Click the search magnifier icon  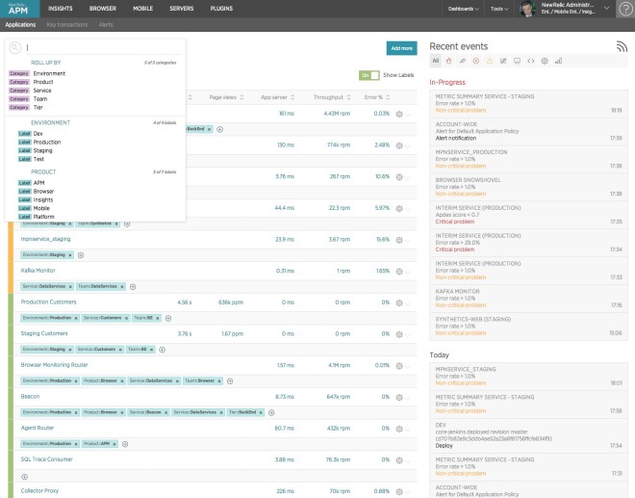15,48
